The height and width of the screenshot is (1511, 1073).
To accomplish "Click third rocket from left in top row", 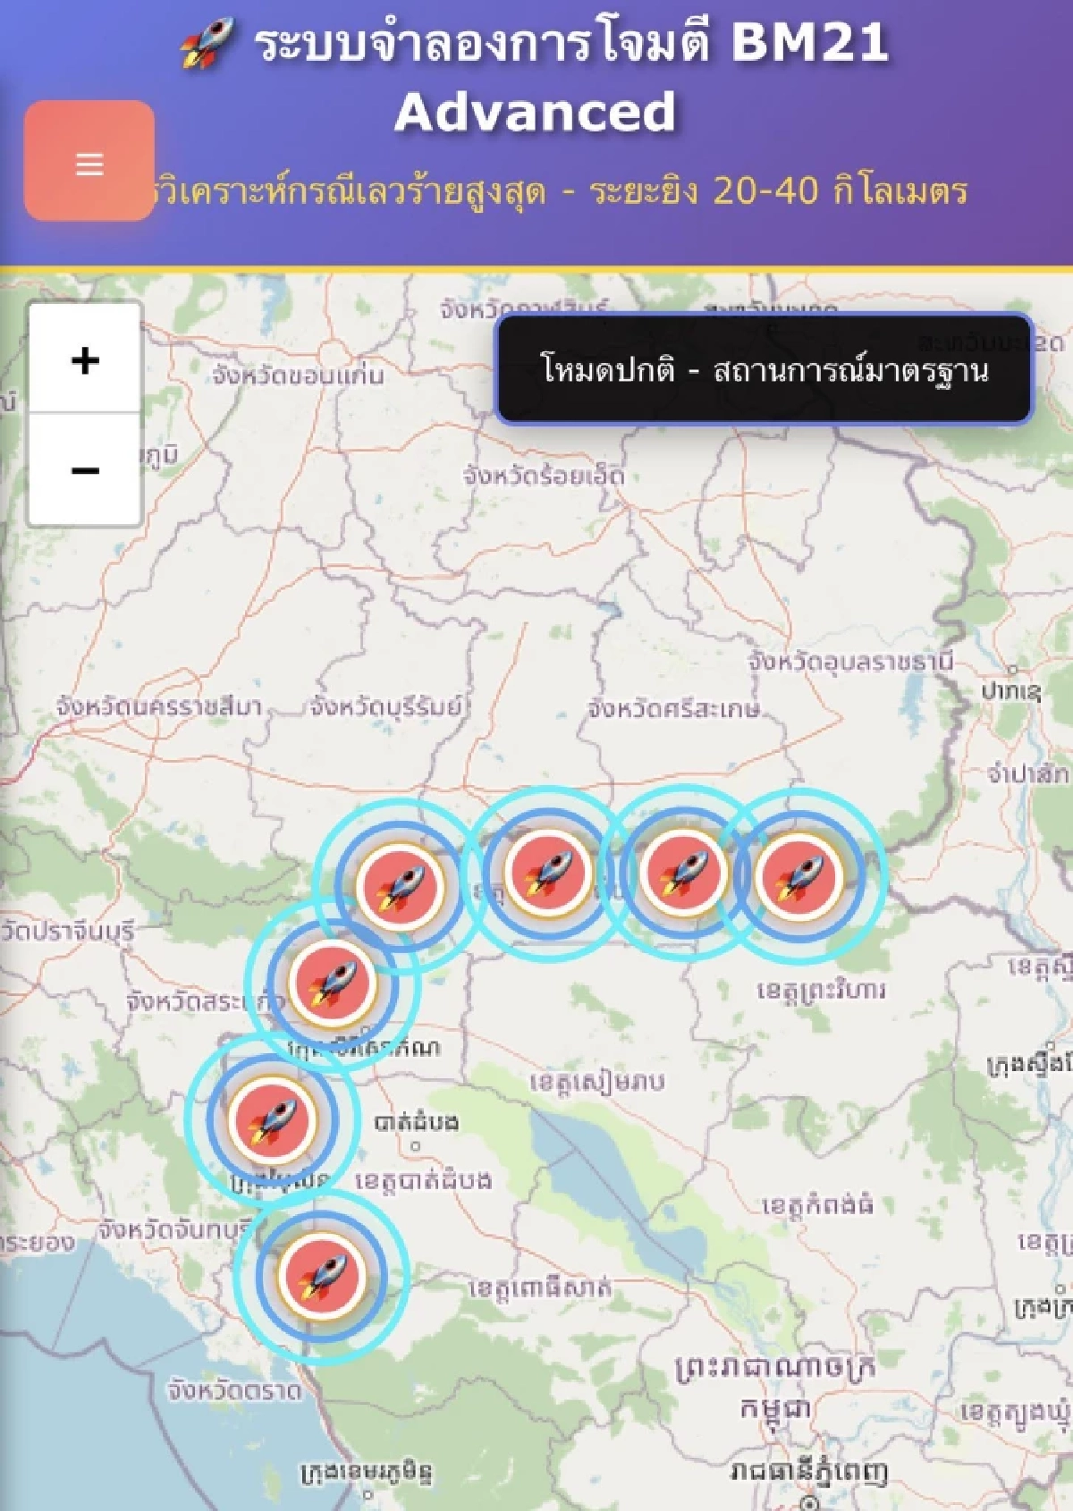I will pos(684,874).
